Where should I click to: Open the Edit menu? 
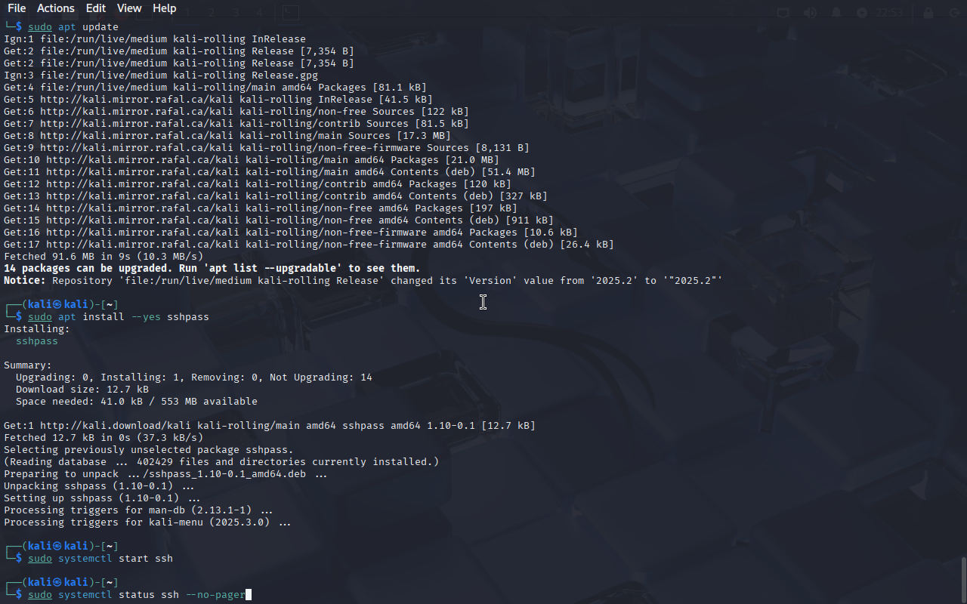pos(96,8)
